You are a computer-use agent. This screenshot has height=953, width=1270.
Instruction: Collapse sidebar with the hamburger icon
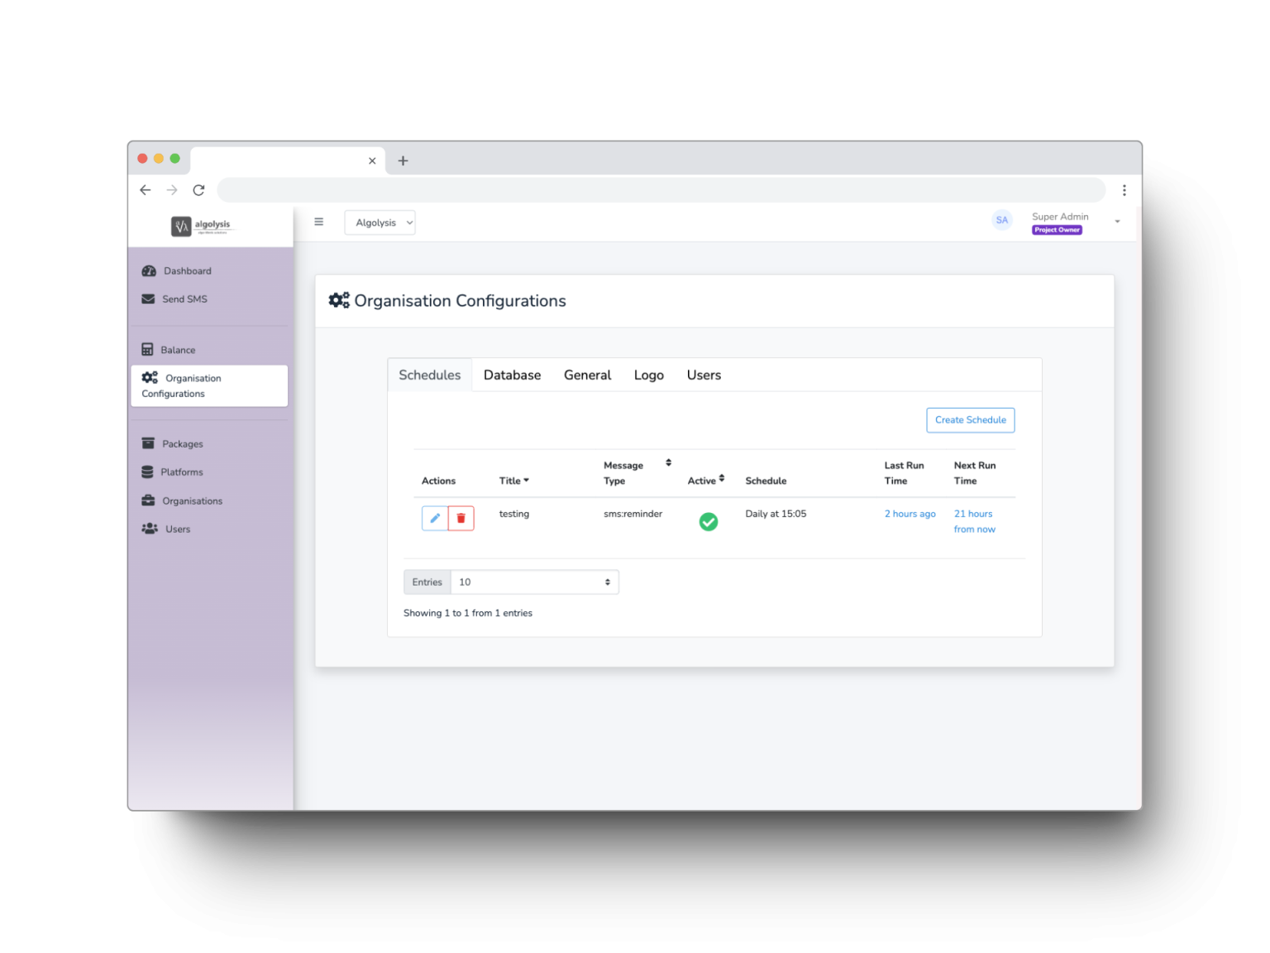[x=319, y=222]
